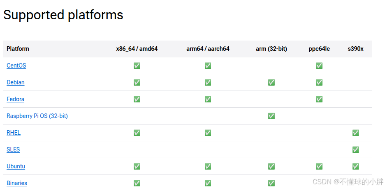Screen dimensions: 385x188
Task: Open the Debian platform link
Action: point(16,82)
